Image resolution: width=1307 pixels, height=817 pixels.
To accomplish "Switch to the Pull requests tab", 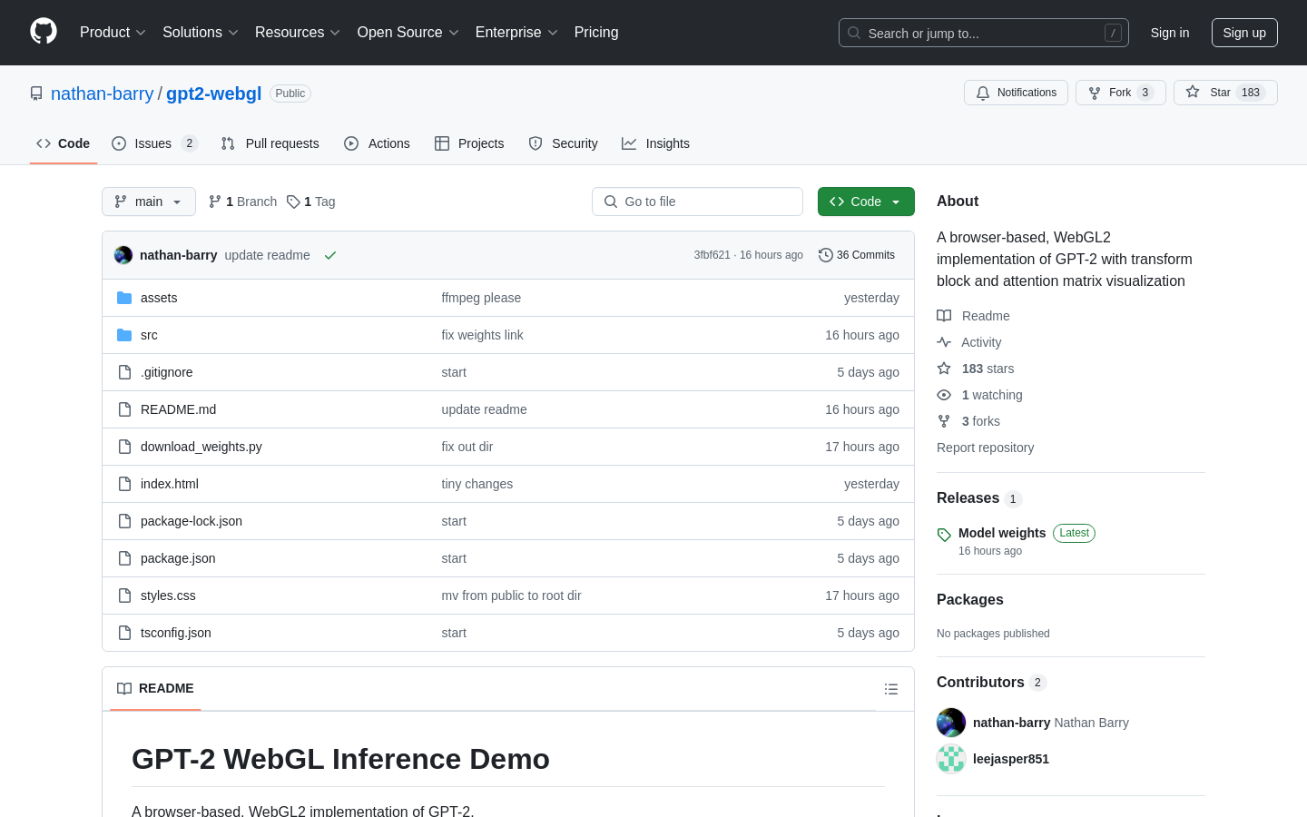I will (x=270, y=143).
